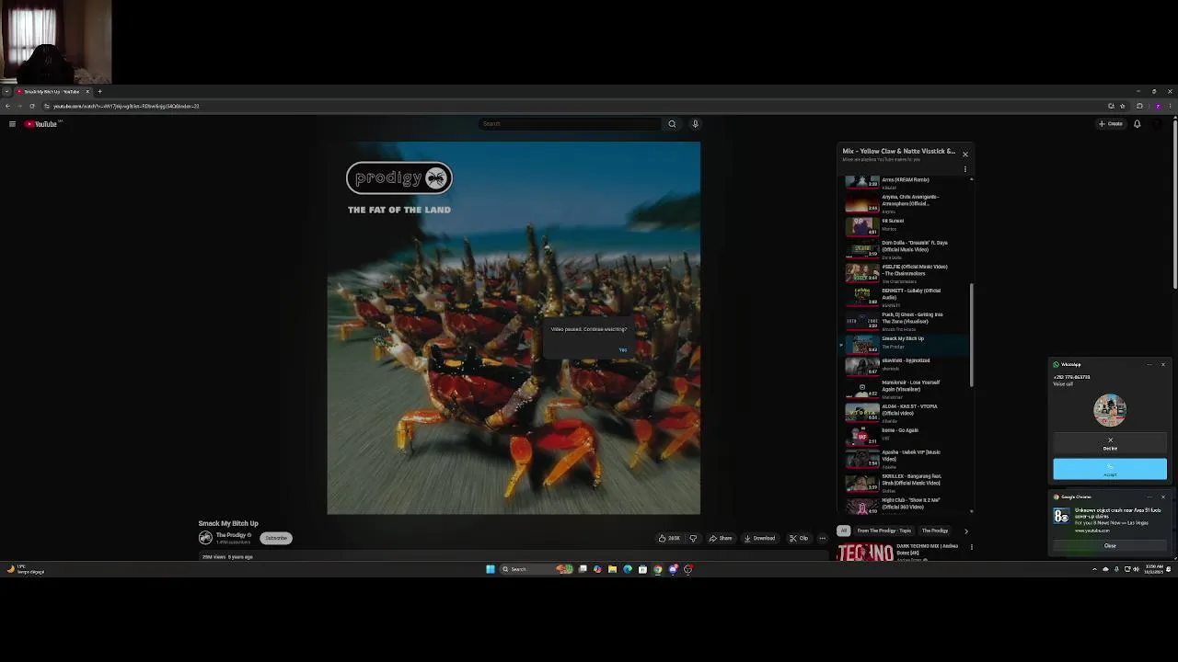
Task: Open a new browser tab
Action: tap(99, 91)
